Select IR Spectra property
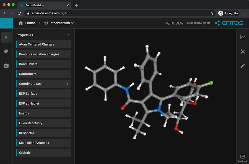Viewport: 249px width, 164px height. click(x=44, y=133)
